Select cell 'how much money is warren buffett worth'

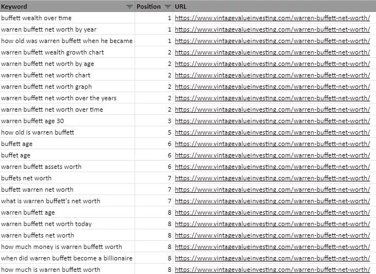[68, 247]
